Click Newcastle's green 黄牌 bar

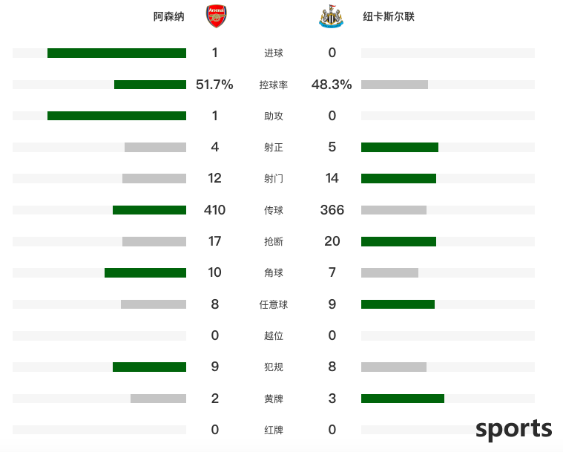coord(403,399)
